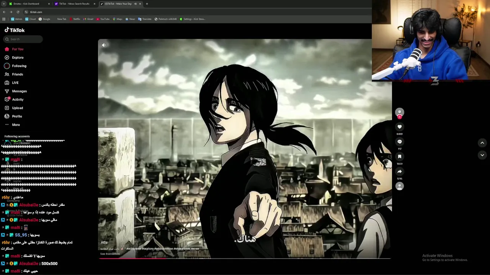Click inside the TikTok Search field
This screenshot has width=490, height=275.
point(23,39)
